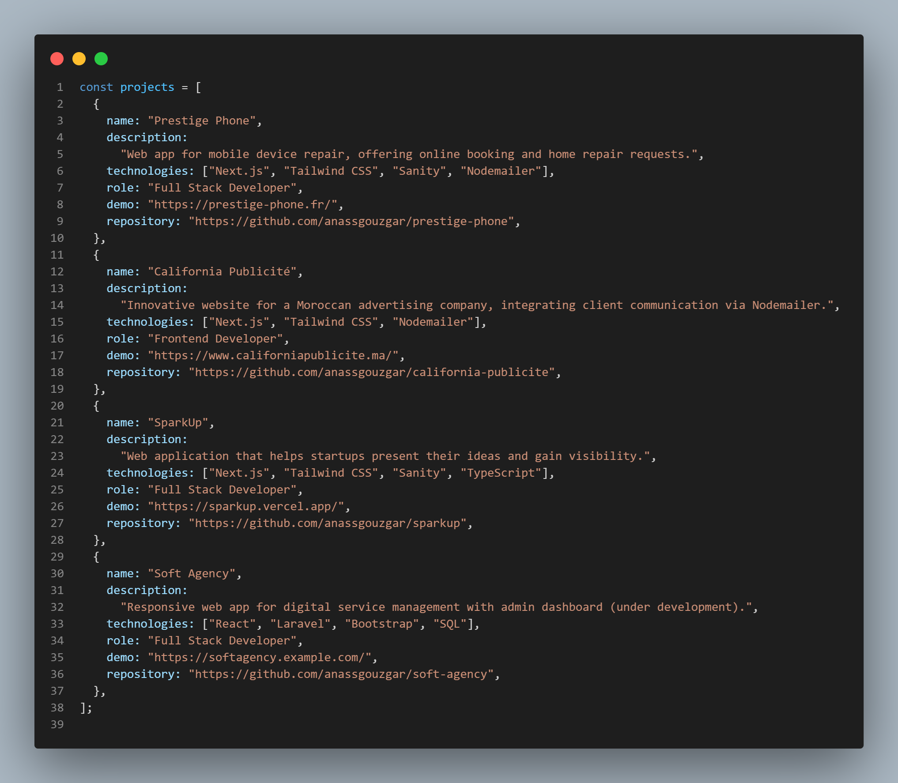Click the empty line 39 number
This screenshot has height=783, width=898.
coord(57,725)
